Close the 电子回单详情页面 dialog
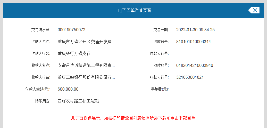Viewport: 267px width, 128px height. click(254, 10)
